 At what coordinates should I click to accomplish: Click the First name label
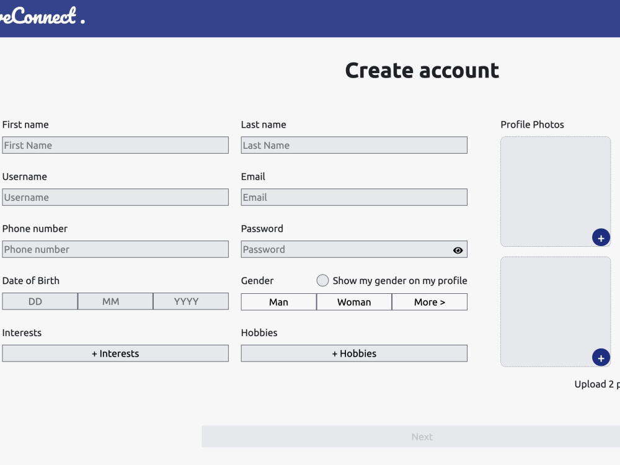(25, 125)
